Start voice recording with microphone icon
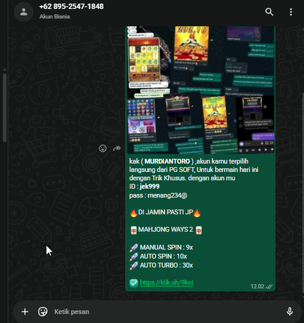304x323 pixels. tap(290, 311)
